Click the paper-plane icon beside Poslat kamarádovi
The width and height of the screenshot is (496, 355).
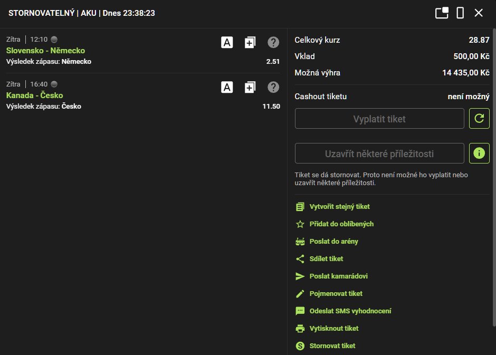(300, 276)
